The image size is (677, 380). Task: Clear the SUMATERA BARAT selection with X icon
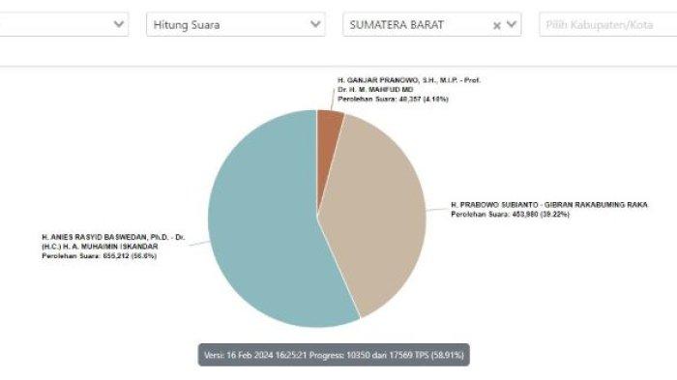click(x=496, y=25)
